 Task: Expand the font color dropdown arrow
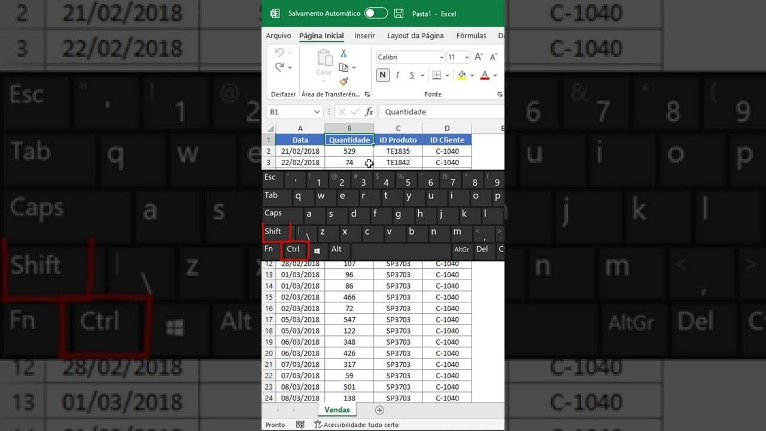496,75
